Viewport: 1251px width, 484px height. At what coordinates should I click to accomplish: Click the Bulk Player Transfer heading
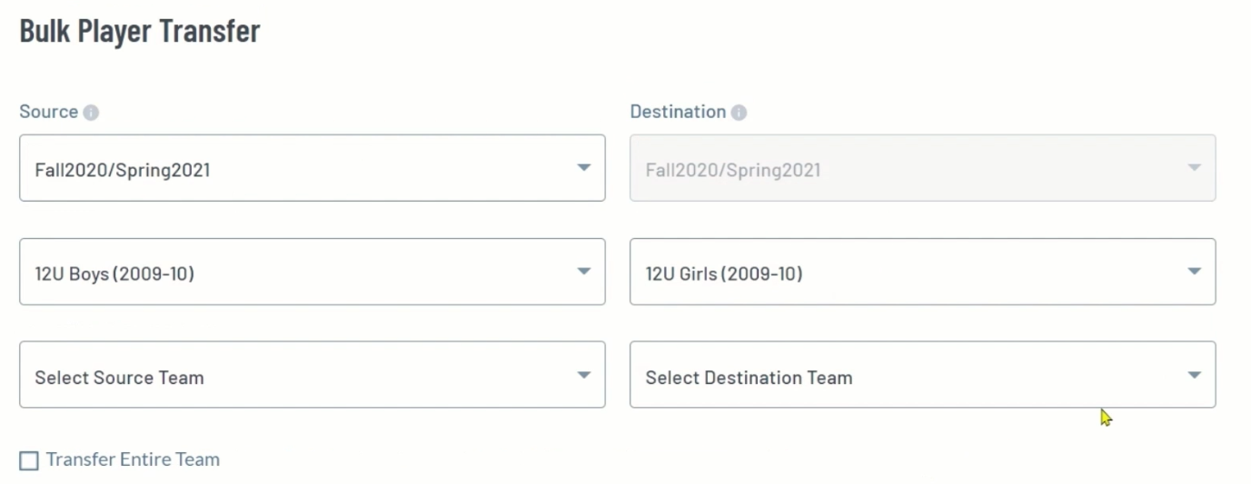coord(140,31)
